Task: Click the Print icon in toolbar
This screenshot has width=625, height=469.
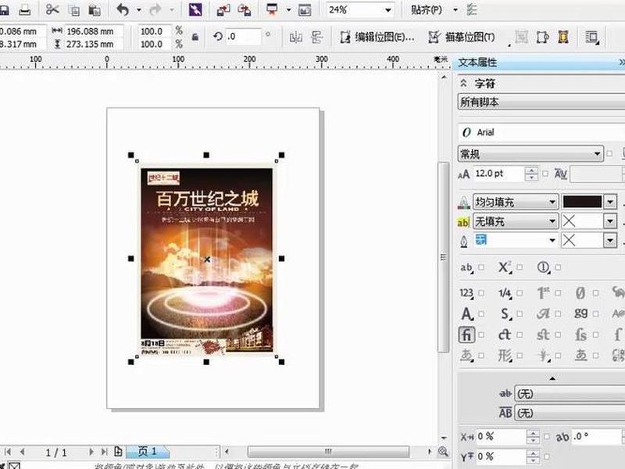Action: coord(25,10)
